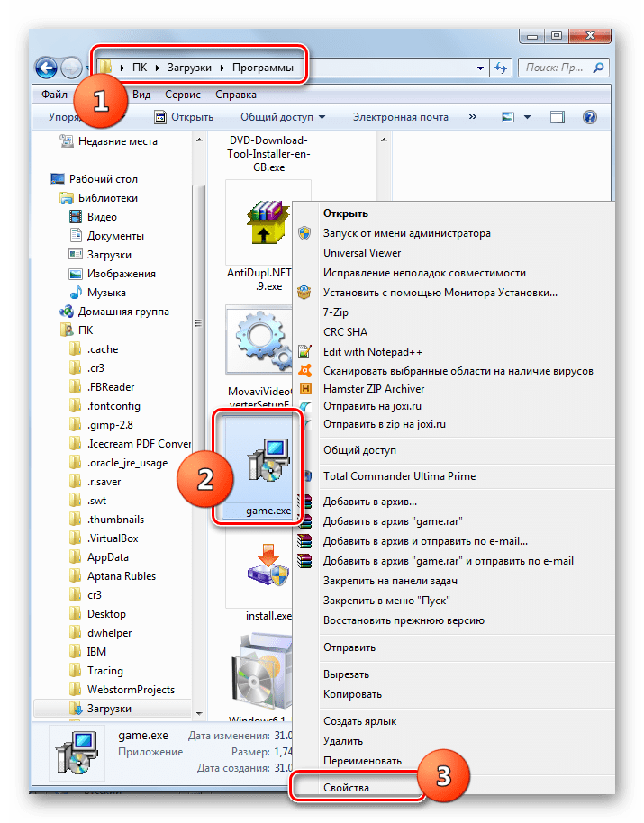Choose Universal Viewer context menu entry

362,253
